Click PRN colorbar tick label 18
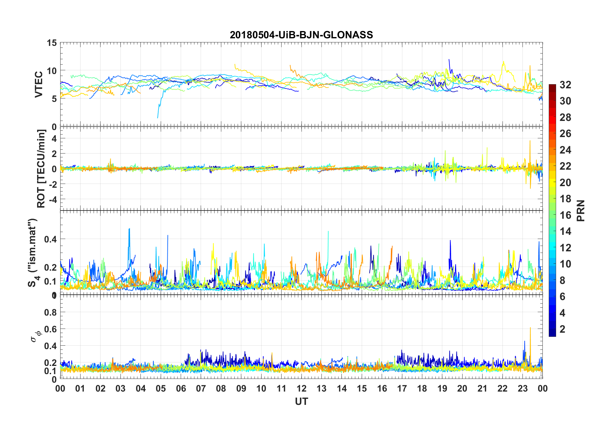Screen dimensions: 603x421 point(566,199)
